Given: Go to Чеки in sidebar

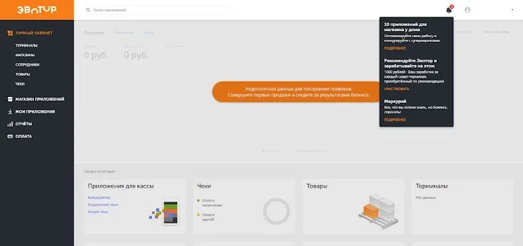Looking at the screenshot, I should coord(20,84).
